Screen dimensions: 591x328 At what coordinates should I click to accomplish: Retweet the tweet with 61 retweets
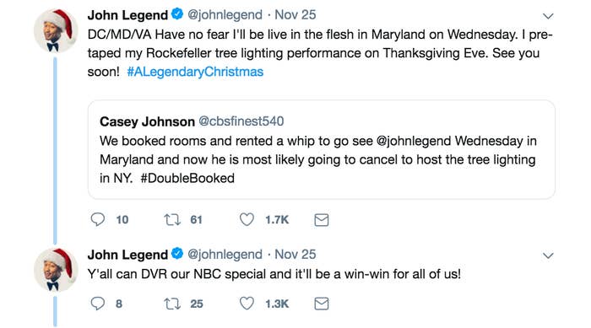[172, 219]
